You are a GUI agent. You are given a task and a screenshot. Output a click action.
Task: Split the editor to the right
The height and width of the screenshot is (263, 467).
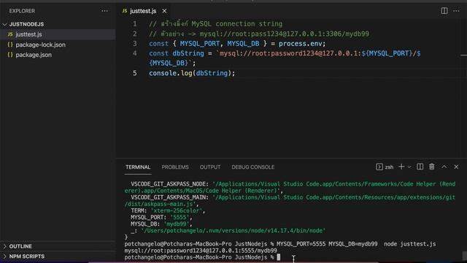444,11
